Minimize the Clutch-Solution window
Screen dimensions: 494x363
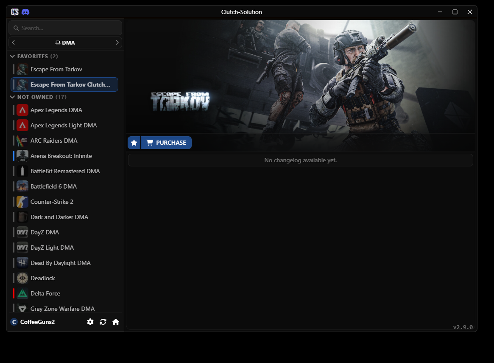(440, 12)
